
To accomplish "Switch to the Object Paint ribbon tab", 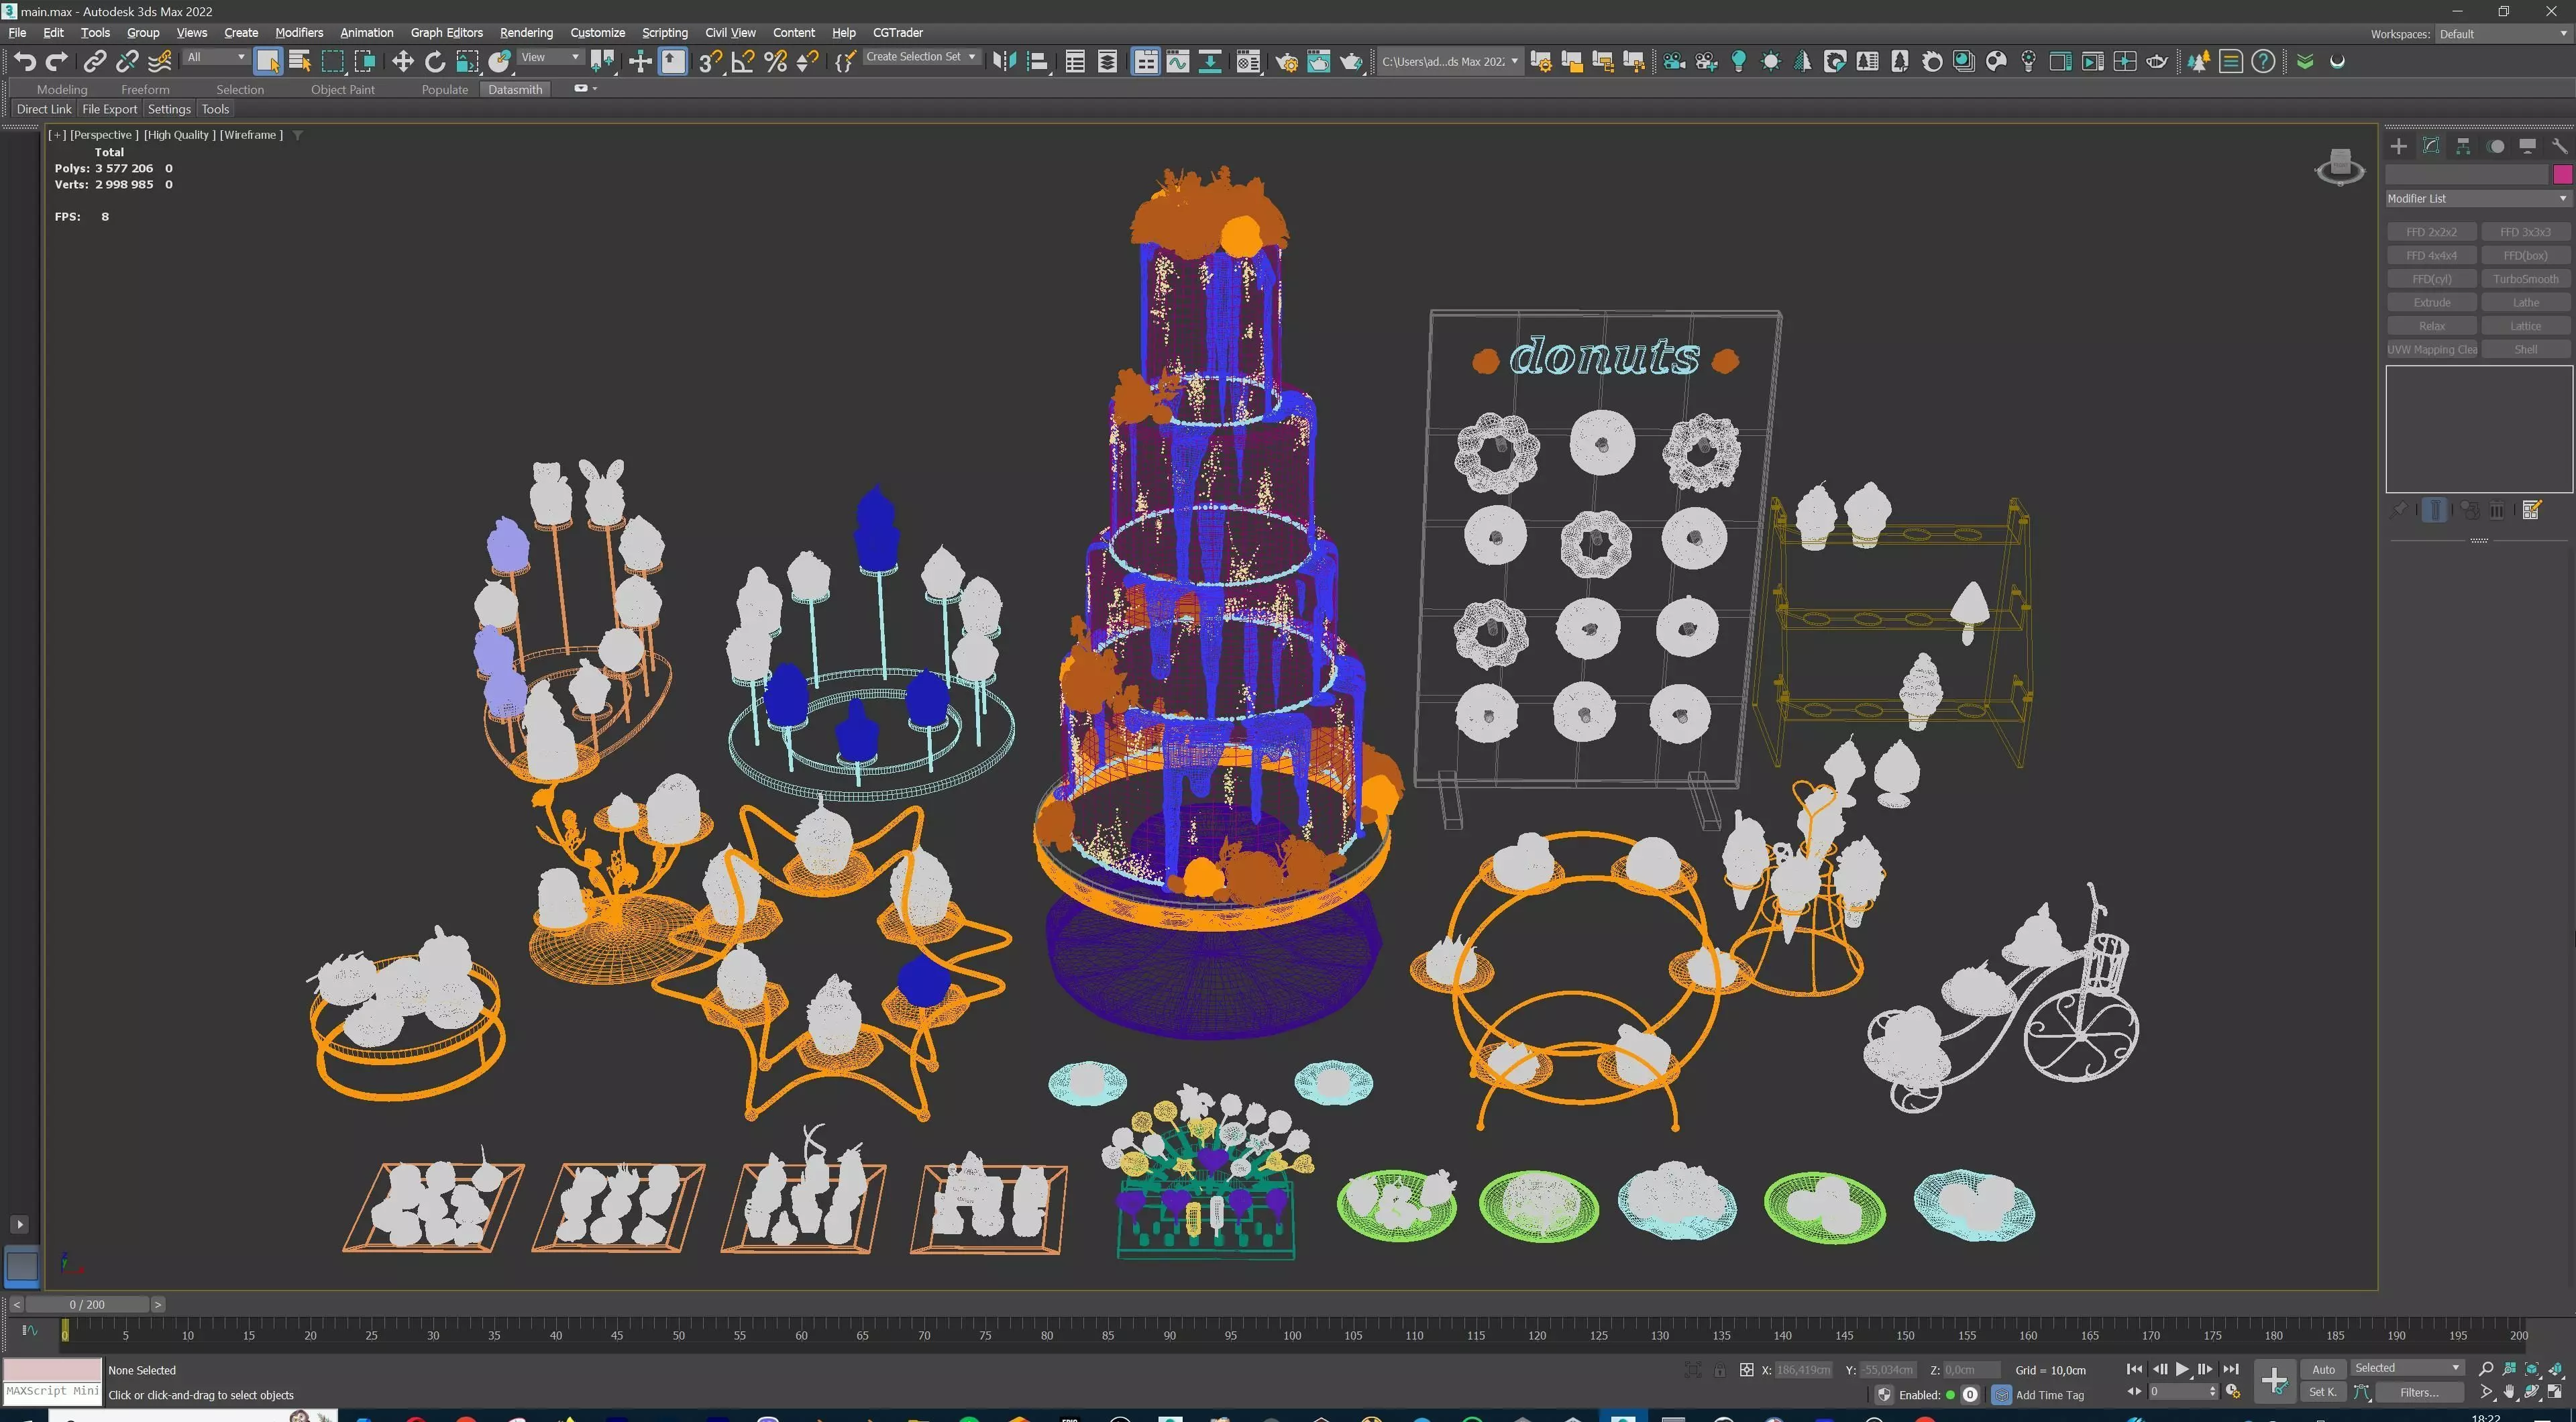I will coord(342,89).
